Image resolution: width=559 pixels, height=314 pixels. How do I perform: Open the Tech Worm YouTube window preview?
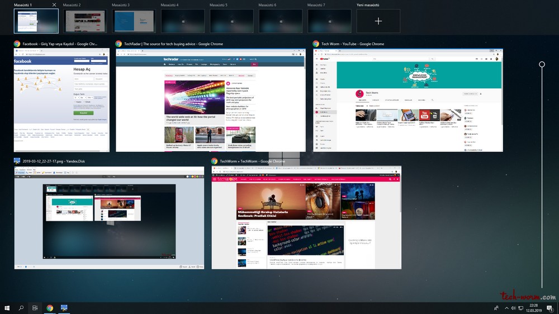408,99
